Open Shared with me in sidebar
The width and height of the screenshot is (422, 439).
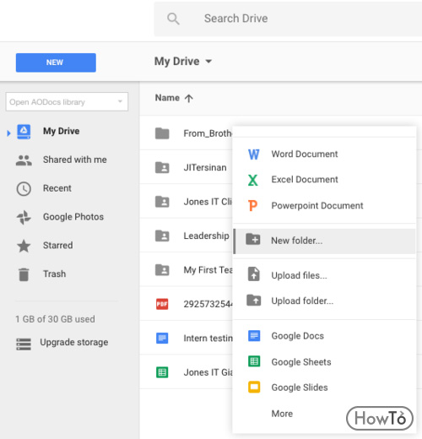[75, 160]
